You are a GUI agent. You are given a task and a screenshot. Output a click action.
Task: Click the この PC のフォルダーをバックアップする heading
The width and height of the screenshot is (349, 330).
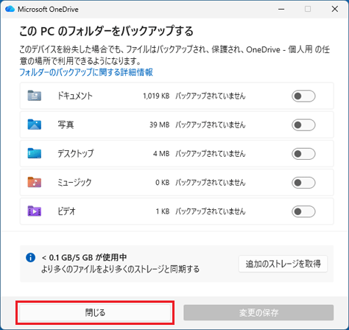coord(107,31)
